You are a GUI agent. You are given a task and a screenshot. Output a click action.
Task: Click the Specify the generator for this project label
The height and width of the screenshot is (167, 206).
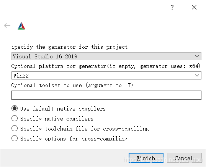pyautogui.click(x=70, y=47)
